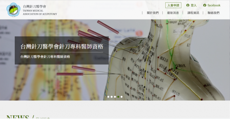The width and height of the screenshot is (230, 119).
Task: Click the large banner heading 台灣針刀醫學會針刀專科醫師資格
Action: (x=62, y=47)
